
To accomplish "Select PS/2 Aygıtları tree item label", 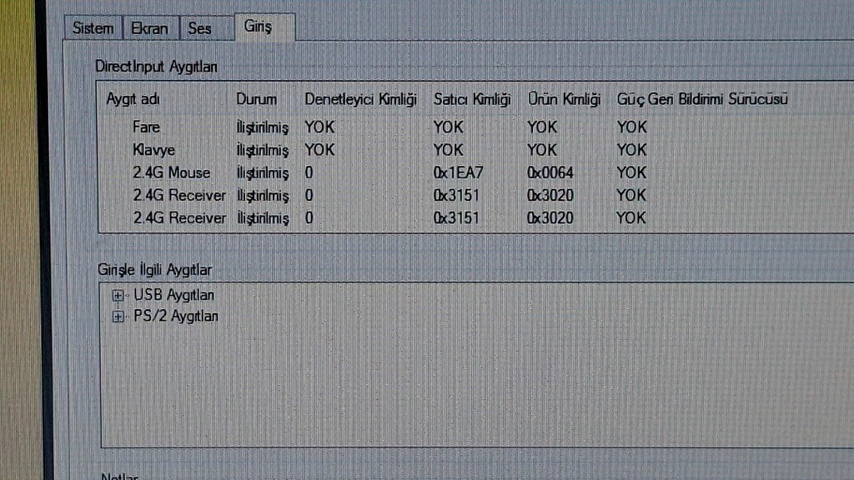I will tap(176, 316).
